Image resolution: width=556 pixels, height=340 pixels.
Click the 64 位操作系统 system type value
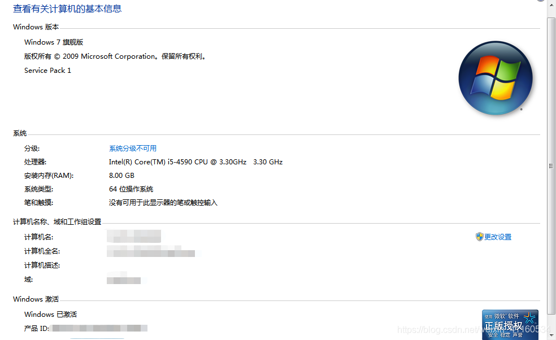tap(131, 189)
